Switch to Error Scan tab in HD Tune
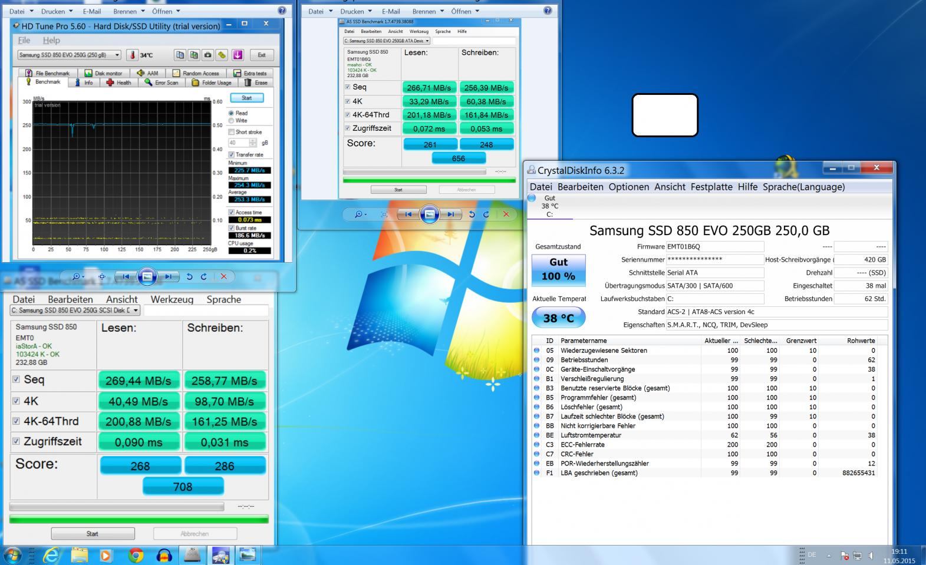This screenshot has height=565, width=926. pos(162,82)
